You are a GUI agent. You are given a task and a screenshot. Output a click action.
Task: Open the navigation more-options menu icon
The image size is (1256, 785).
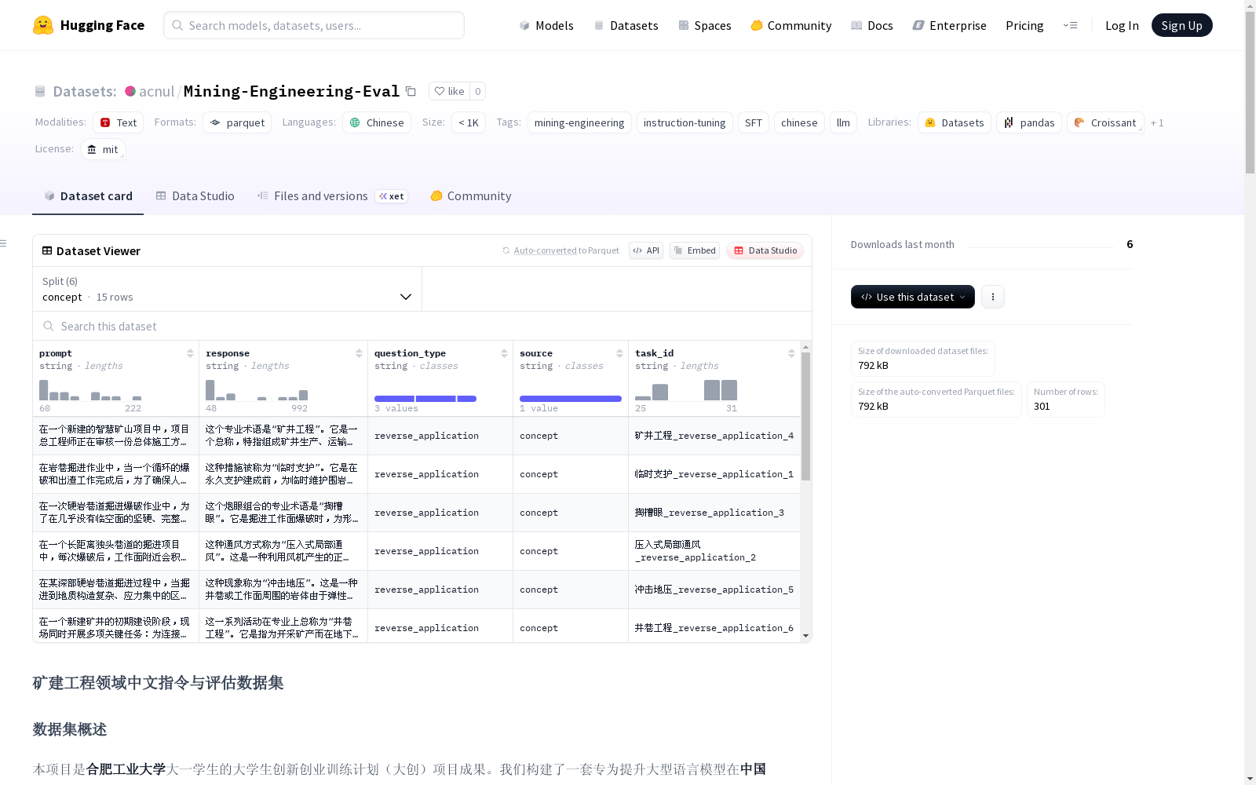tap(1070, 25)
